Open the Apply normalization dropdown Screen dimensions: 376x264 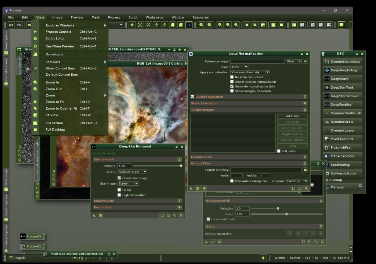[x=250, y=72]
